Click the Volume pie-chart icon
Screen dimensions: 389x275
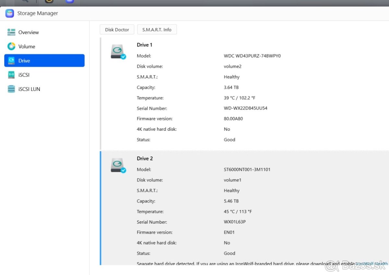pos(11,46)
